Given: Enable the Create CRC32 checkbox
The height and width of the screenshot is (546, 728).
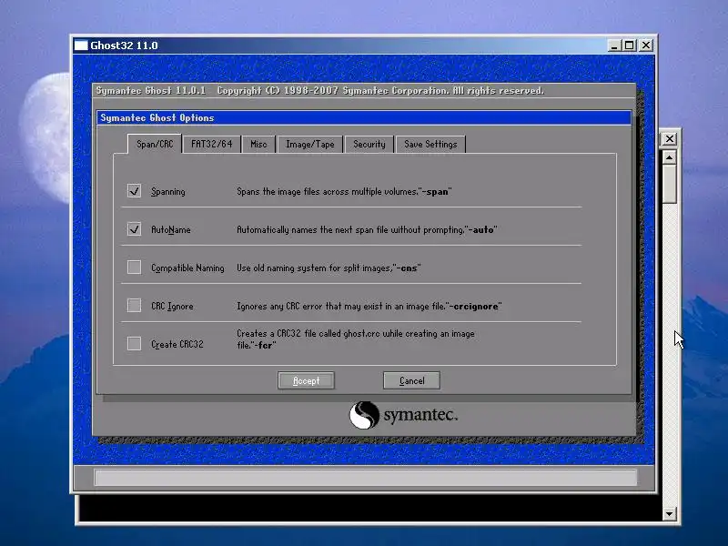Looking at the screenshot, I should point(134,344).
